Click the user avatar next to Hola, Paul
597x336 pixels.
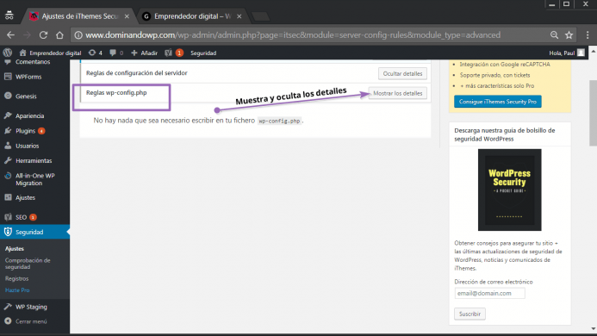[x=581, y=53]
